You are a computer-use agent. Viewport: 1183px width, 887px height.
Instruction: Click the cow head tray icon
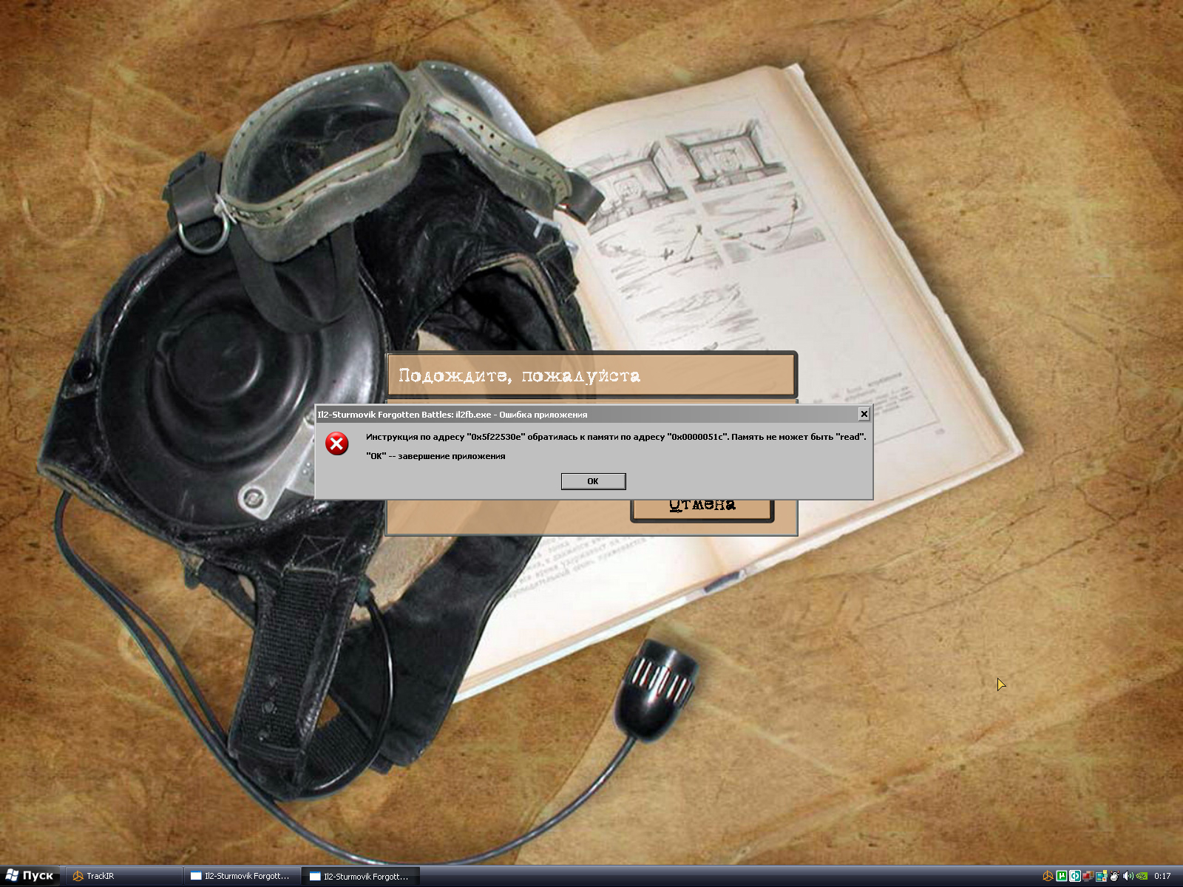1114,876
